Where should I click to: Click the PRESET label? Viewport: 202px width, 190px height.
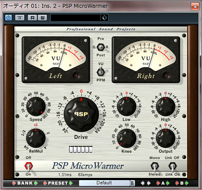pos(58,183)
